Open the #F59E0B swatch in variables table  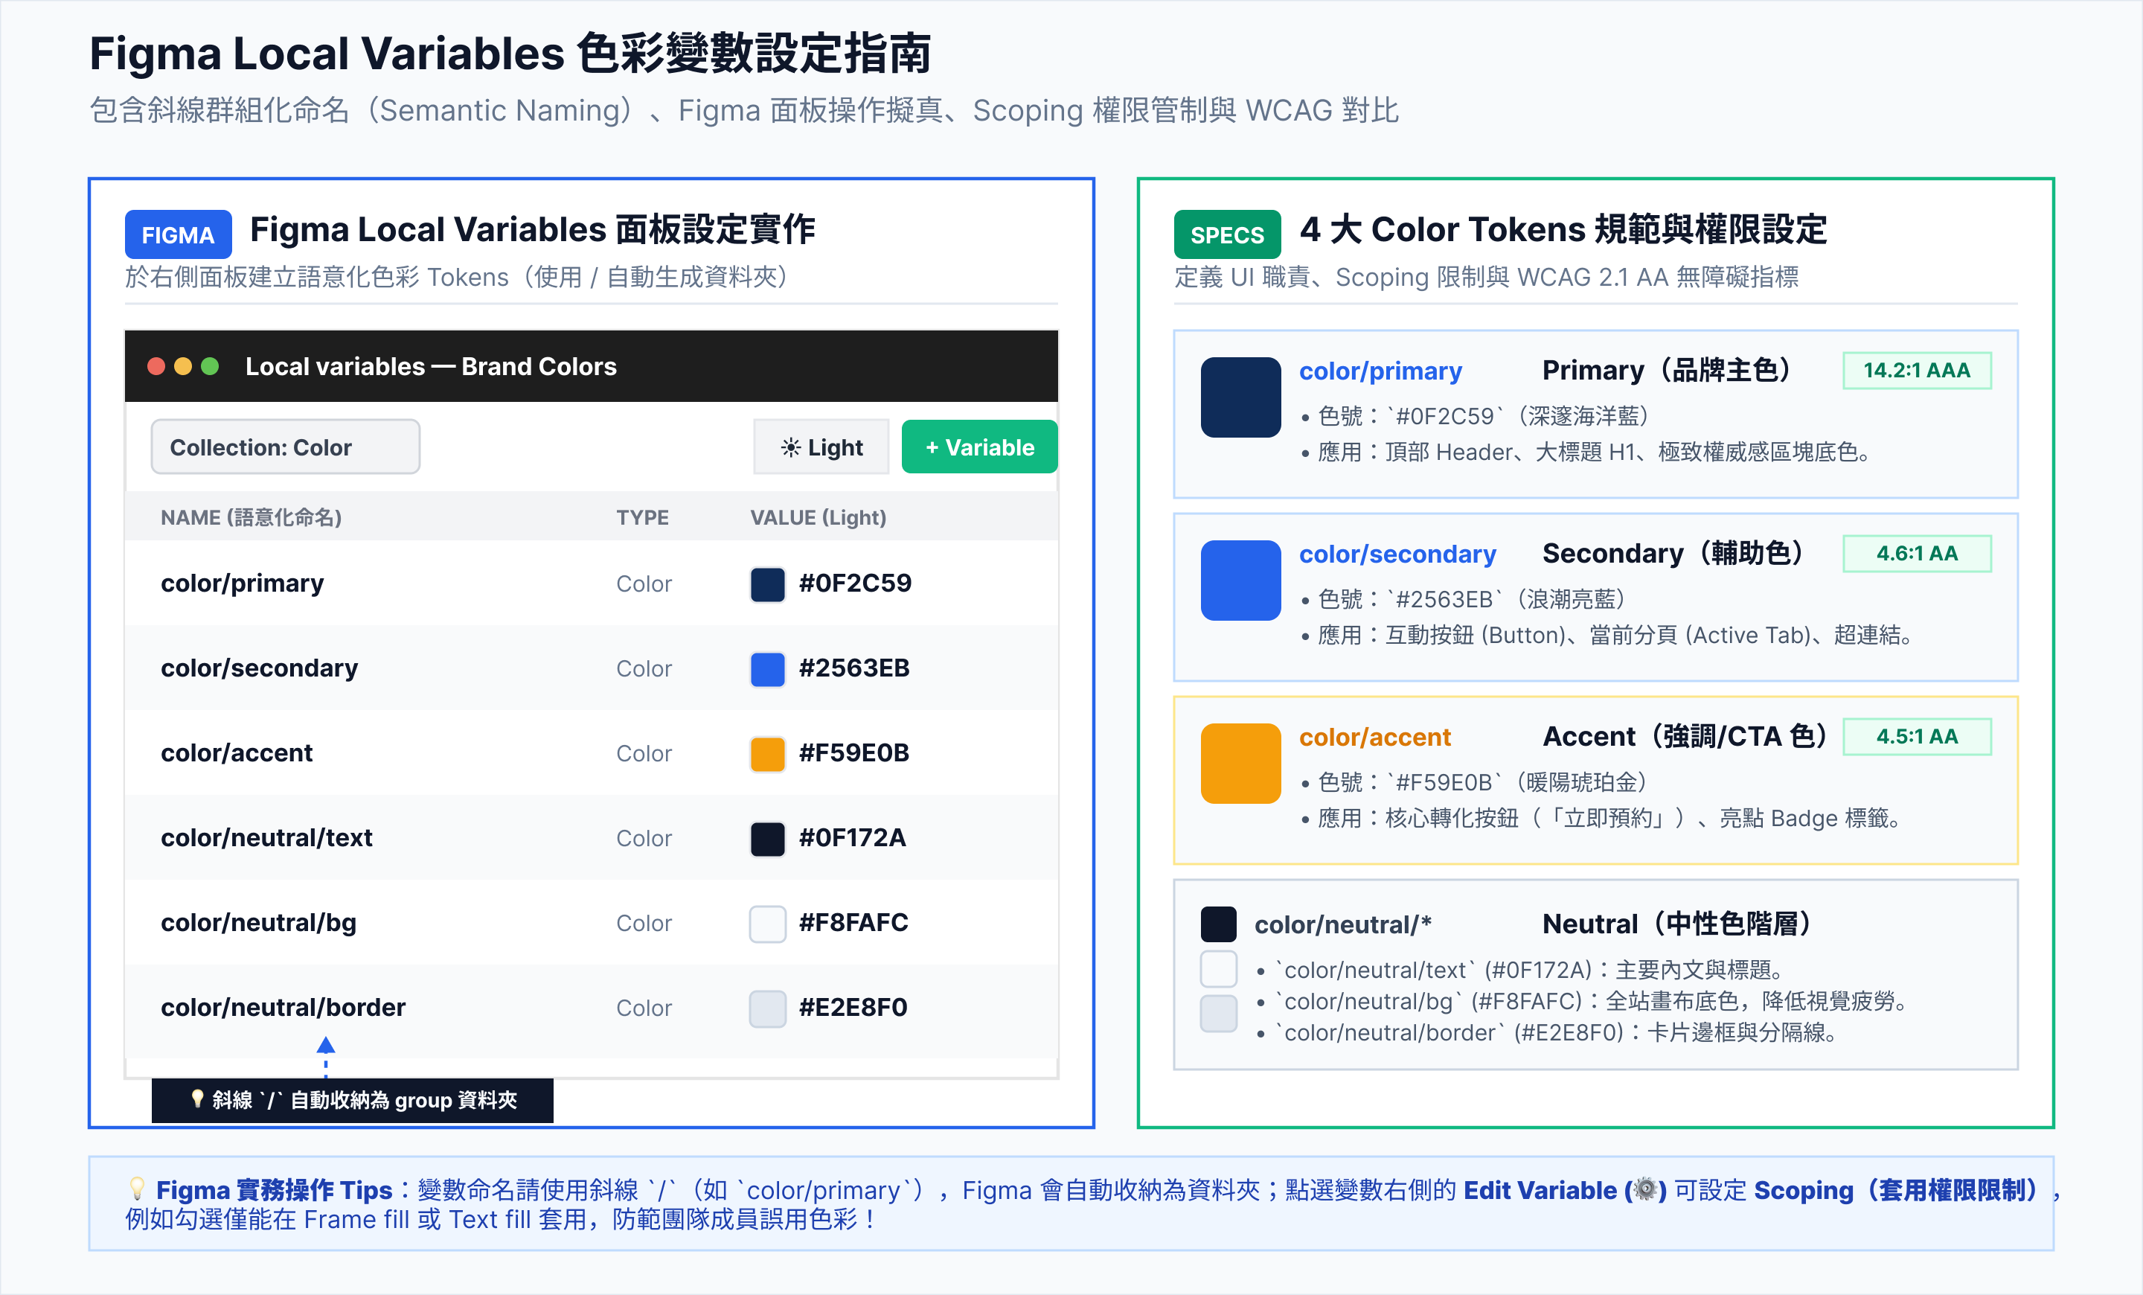[768, 753]
